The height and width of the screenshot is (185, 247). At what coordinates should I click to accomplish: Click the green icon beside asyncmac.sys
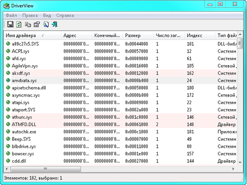8,95
